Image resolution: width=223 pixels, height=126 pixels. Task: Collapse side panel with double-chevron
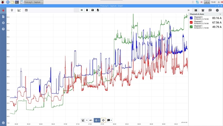tap(188, 10)
